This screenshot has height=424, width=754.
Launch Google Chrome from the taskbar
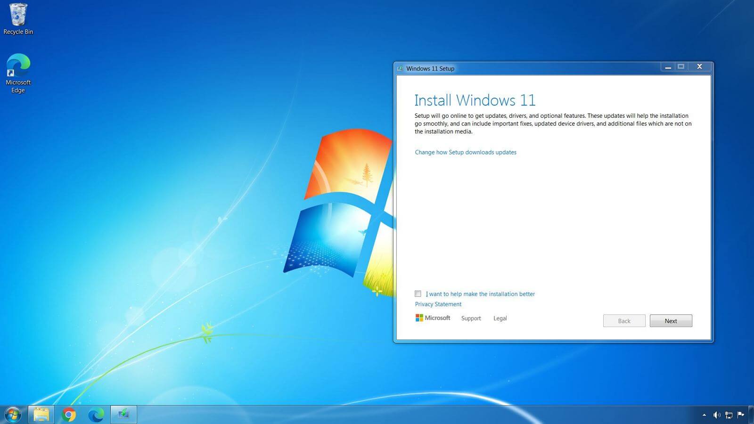tap(69, 415)
